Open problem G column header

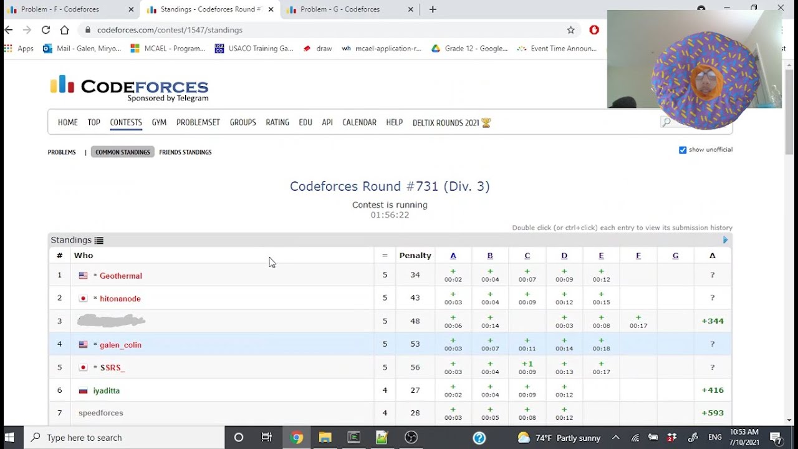coord(675,256)
